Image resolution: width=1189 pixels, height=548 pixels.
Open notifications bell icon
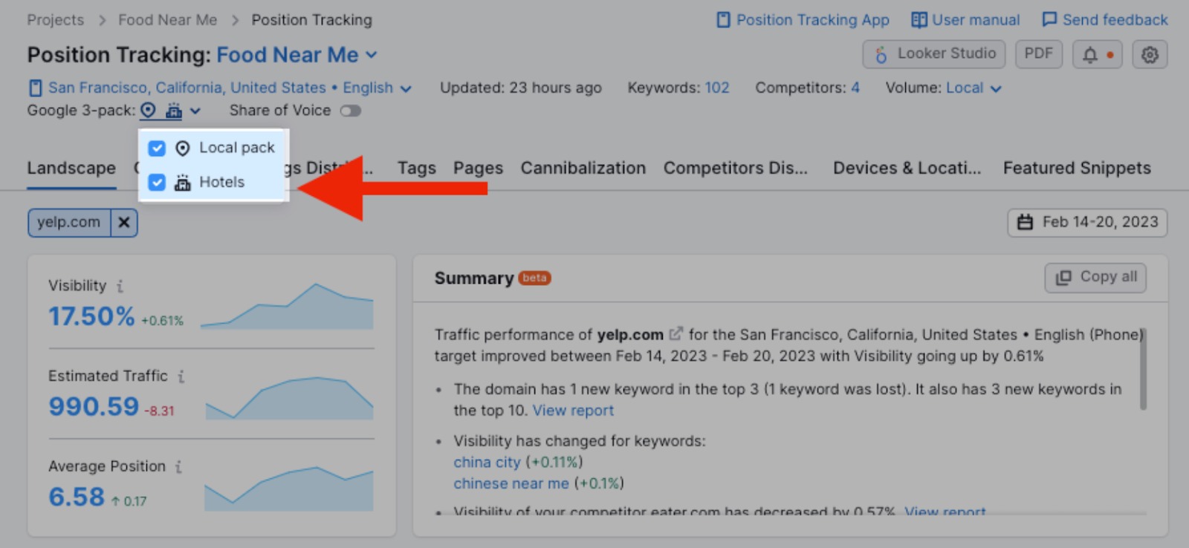pos(1097,54)
